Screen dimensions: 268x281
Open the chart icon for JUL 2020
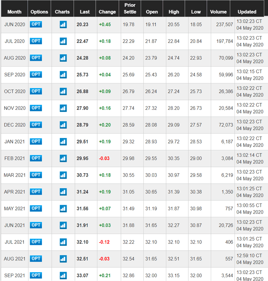pyautogui.click(x=63, y=41)
